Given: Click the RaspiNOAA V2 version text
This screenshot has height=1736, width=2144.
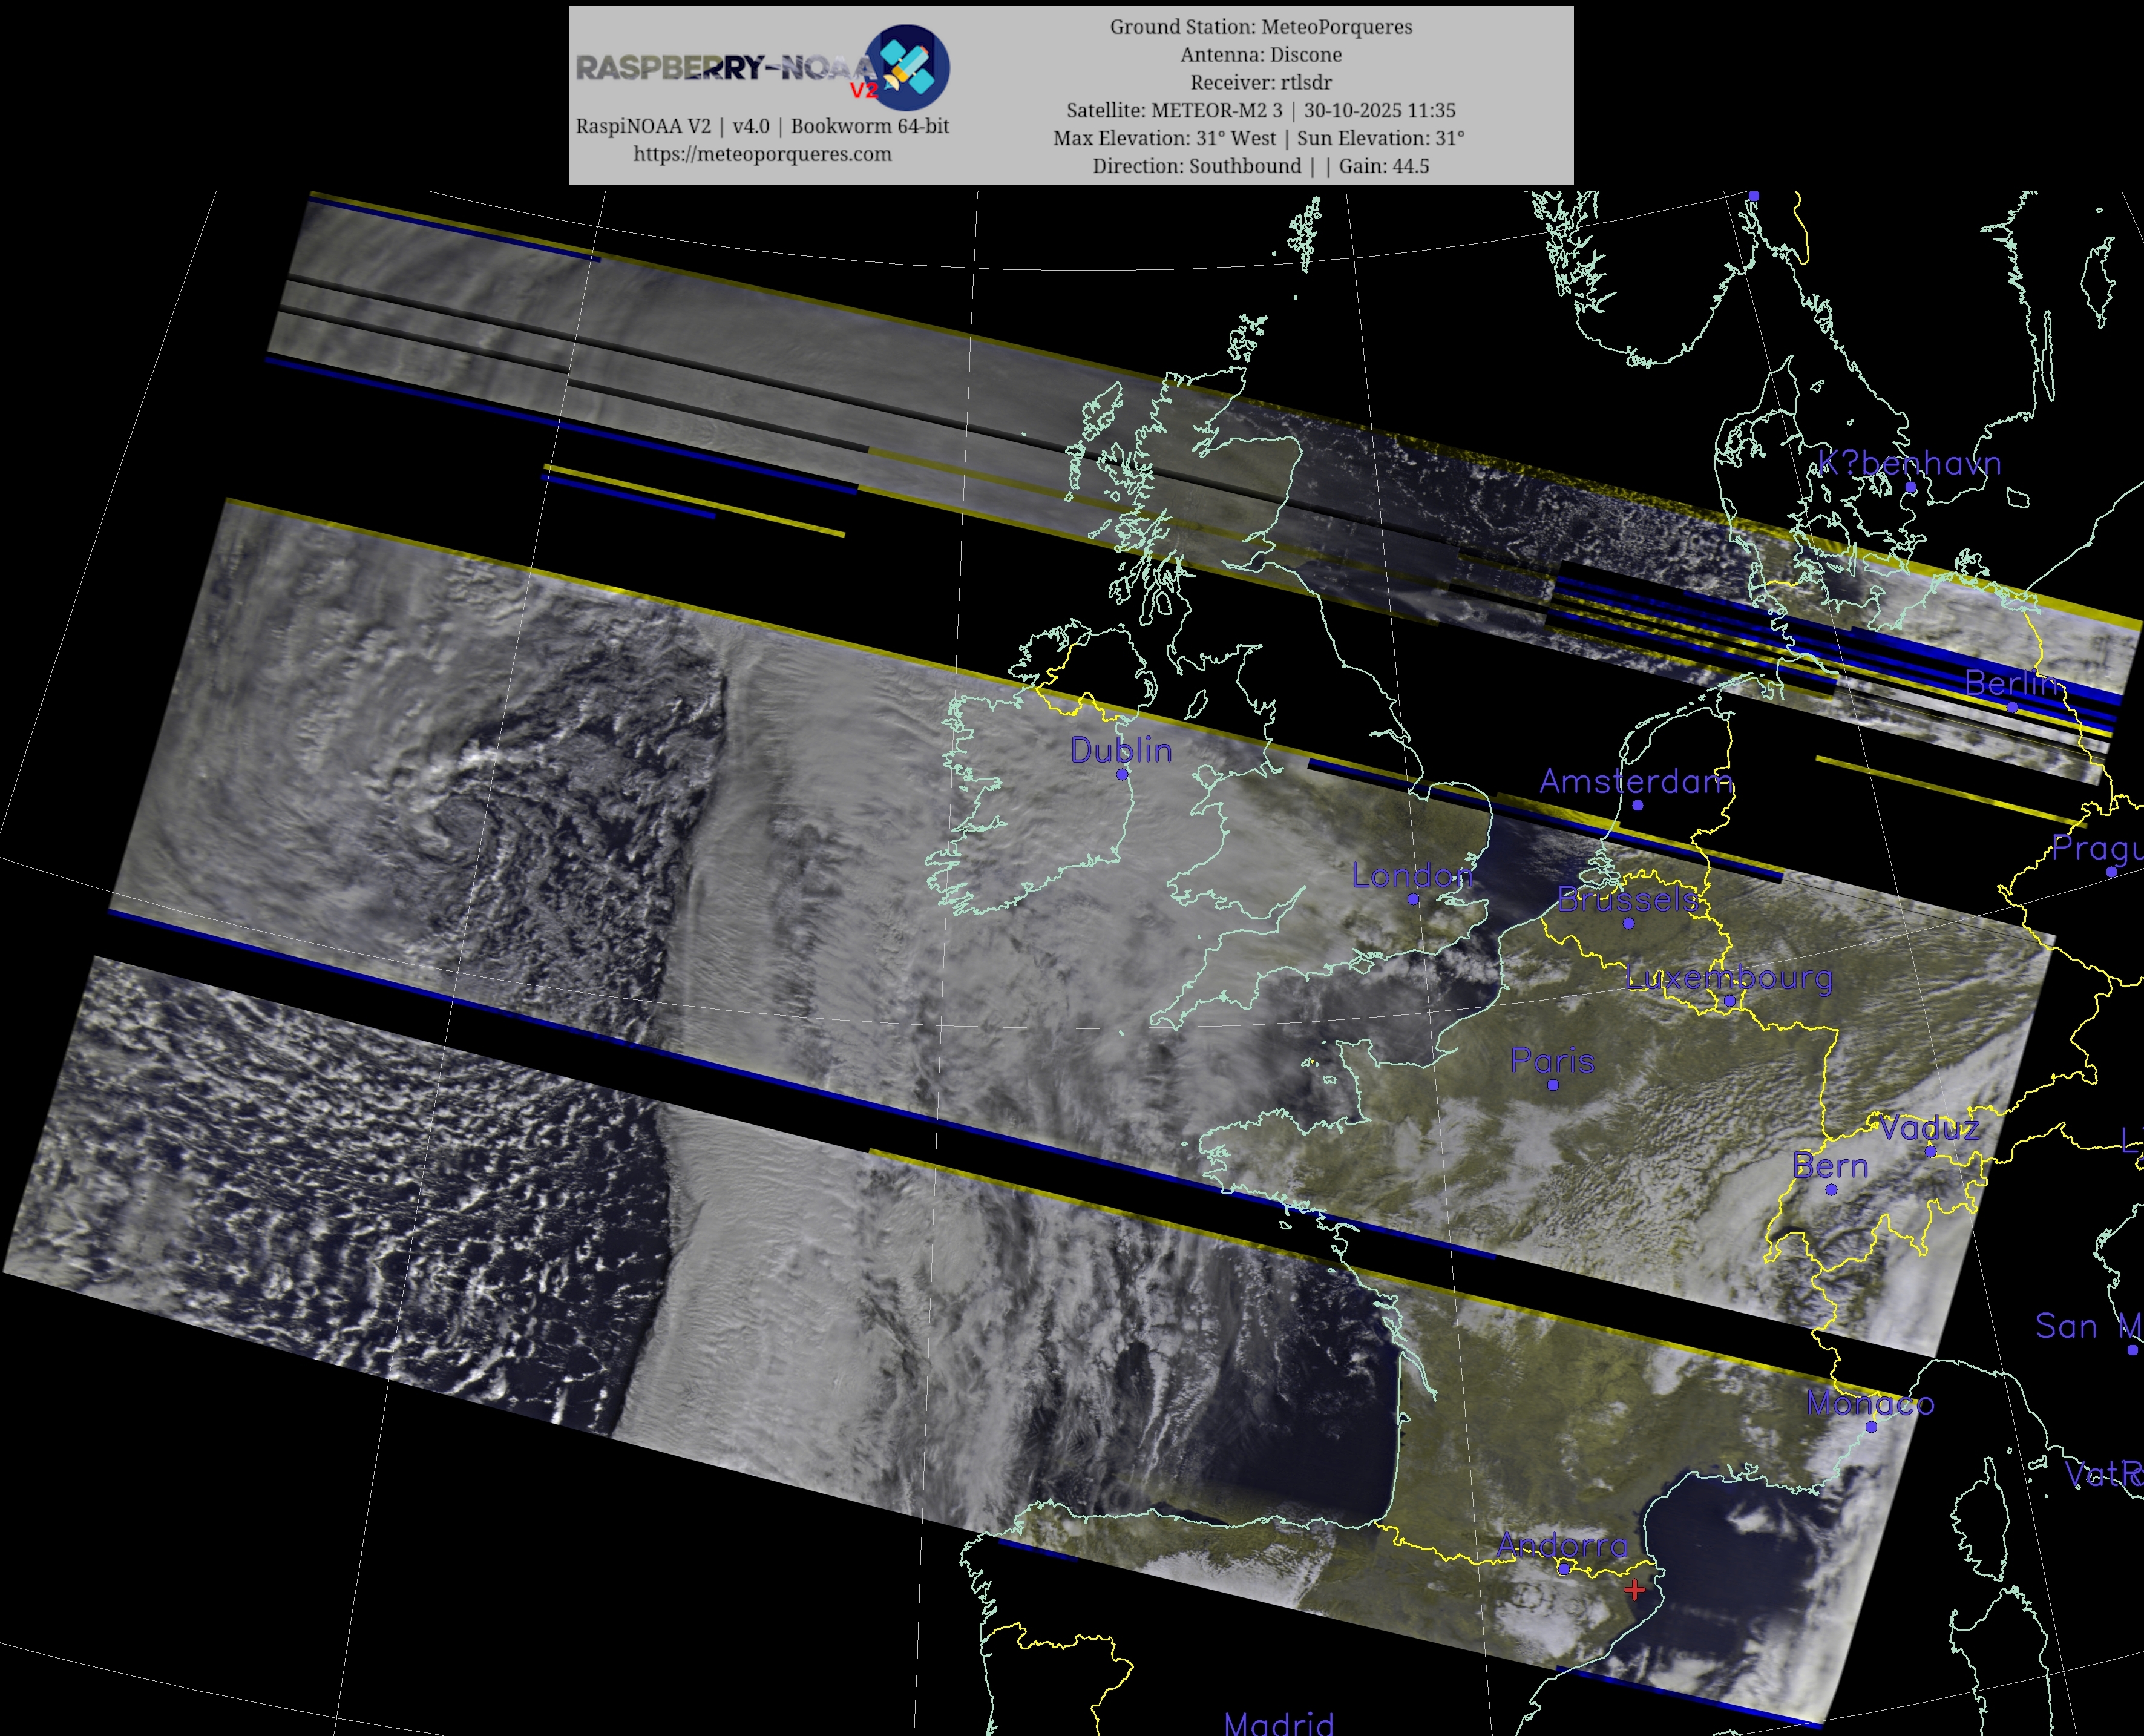Looking at the screenshot, I should tap(762, 126).
